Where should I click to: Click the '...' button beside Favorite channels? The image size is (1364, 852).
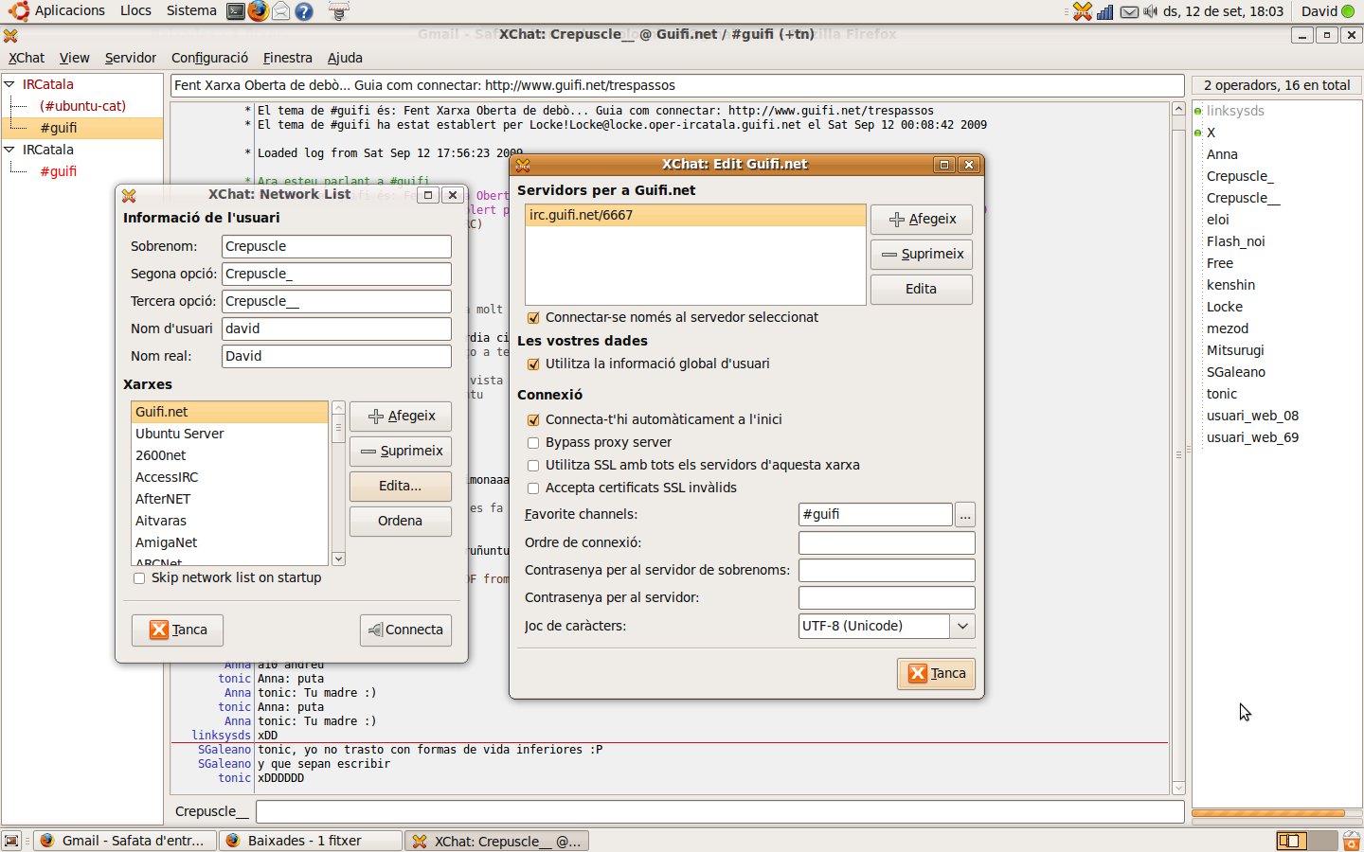(964, 515)
